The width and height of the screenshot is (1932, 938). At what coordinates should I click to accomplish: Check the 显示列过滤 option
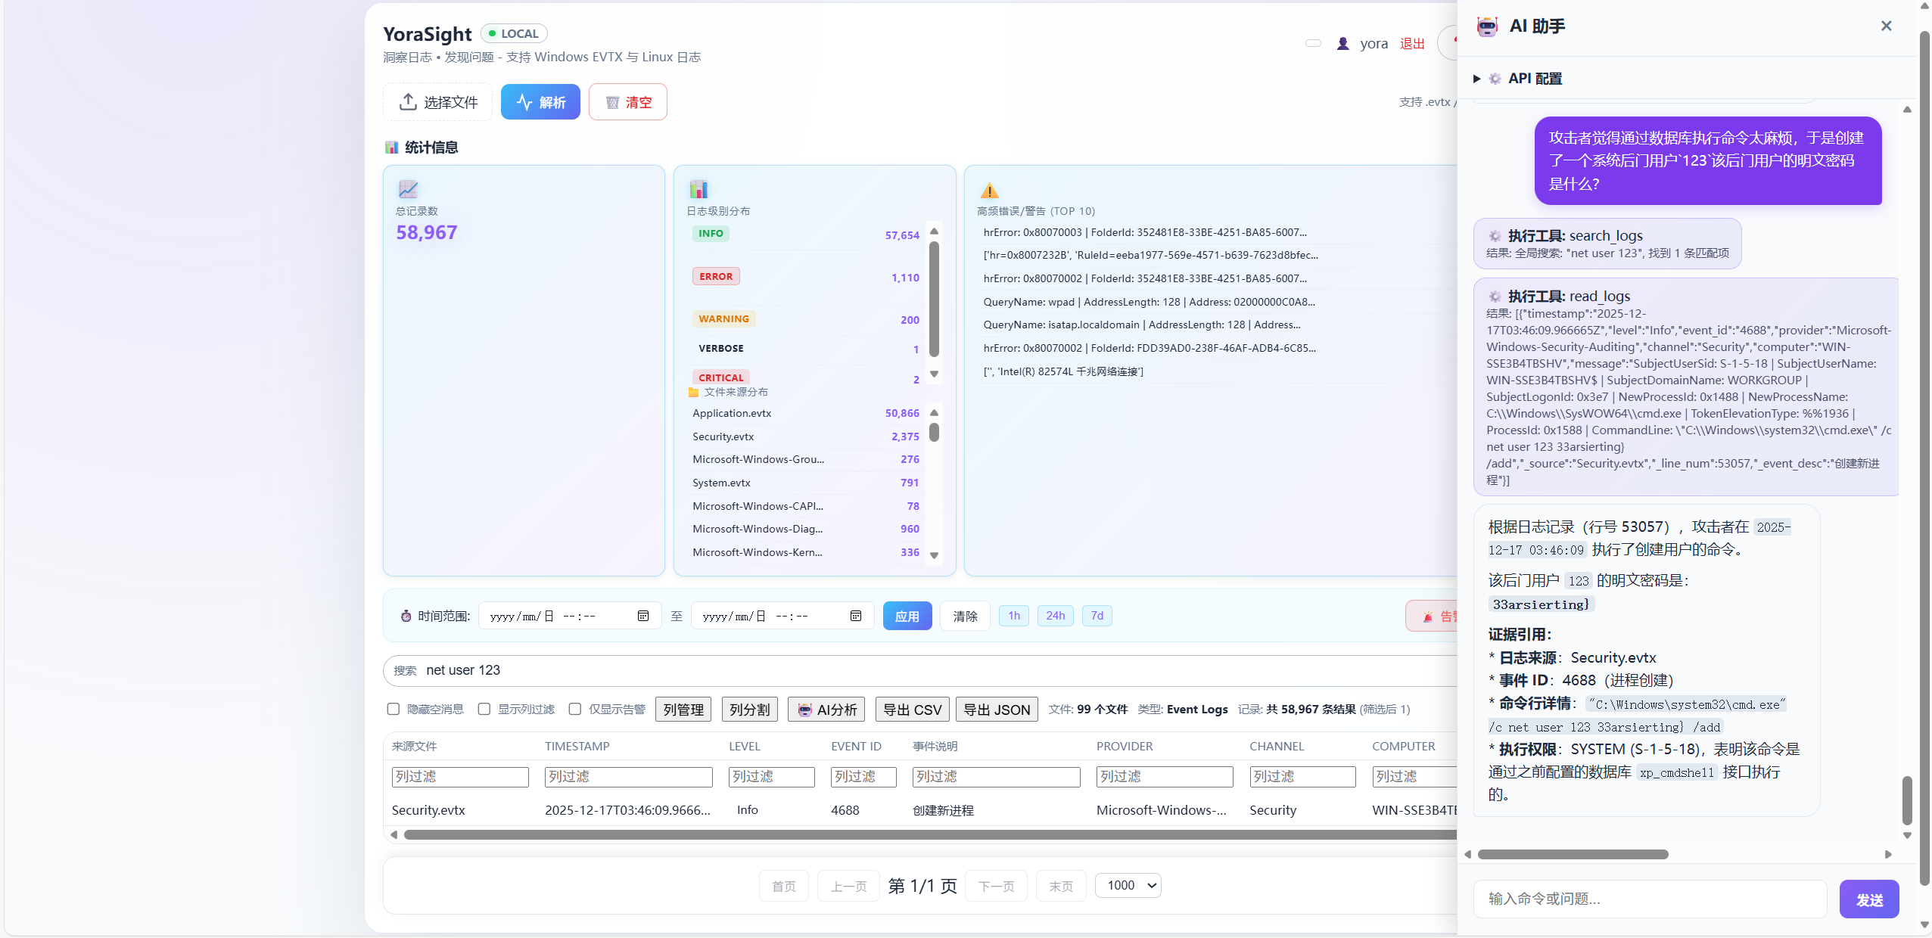484,709
